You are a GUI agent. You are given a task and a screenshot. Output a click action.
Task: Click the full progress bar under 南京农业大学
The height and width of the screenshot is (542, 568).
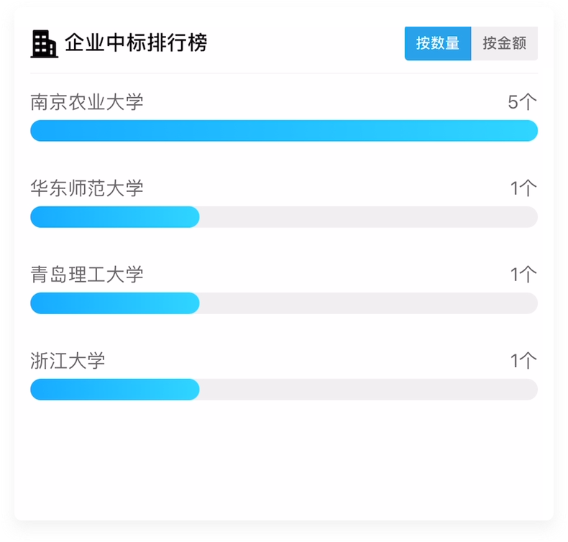(x=284, y=131)
